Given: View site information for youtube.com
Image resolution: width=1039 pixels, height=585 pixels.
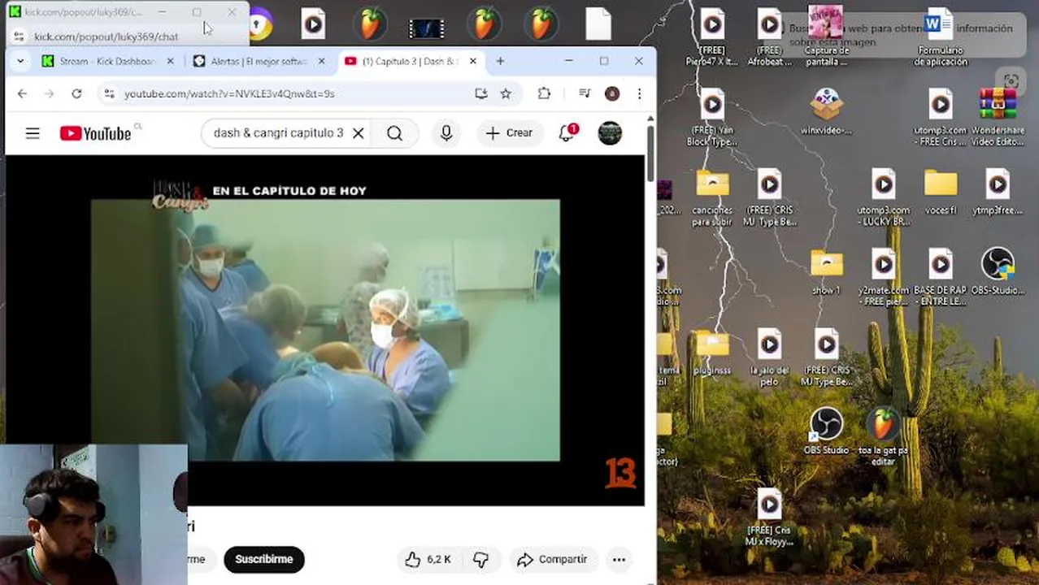Looking at the screenshot, I should [110, 93].
